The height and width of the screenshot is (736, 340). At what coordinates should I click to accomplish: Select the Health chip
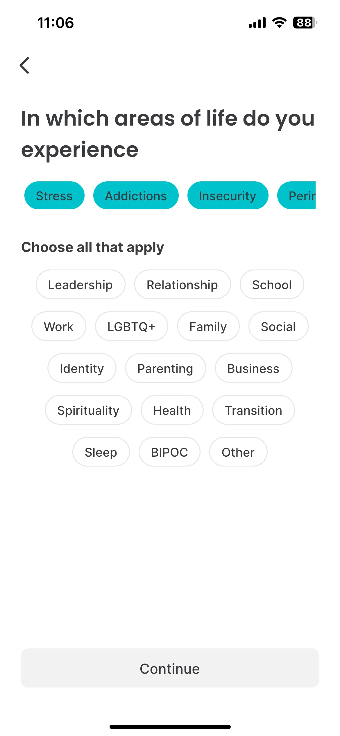click(x=172, y=410)
